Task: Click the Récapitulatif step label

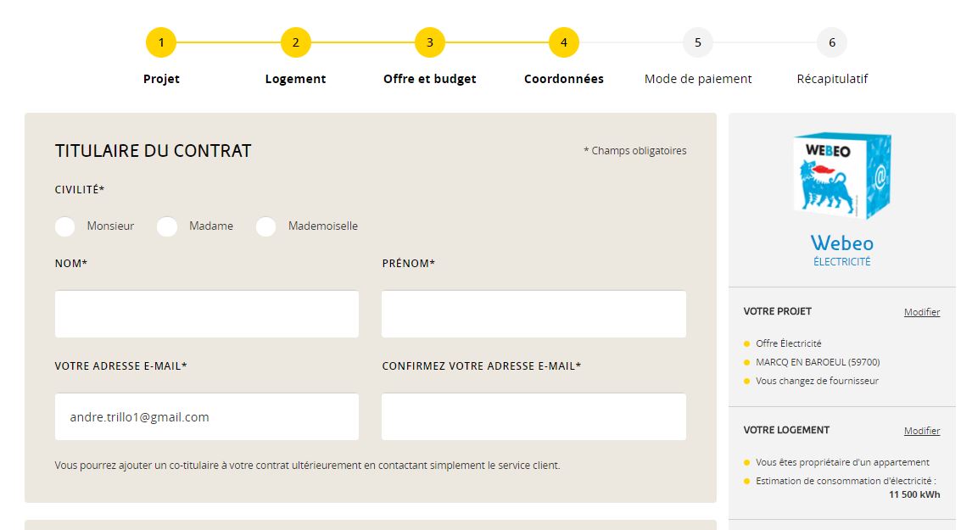Action: (832, 80)
